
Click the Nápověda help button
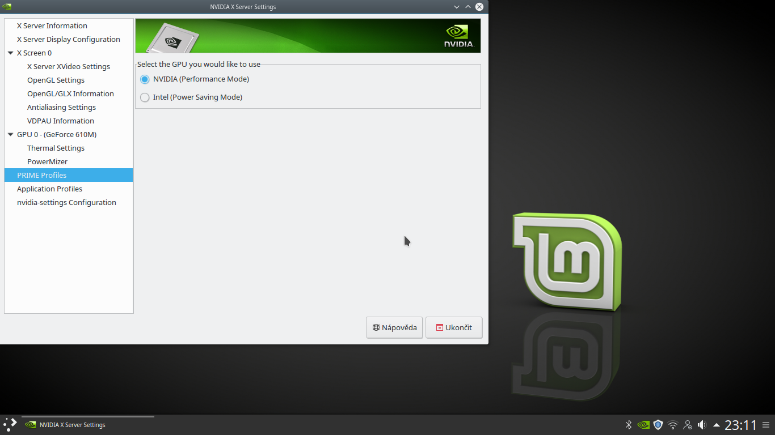pyautogui.click(x=394, y=327)
